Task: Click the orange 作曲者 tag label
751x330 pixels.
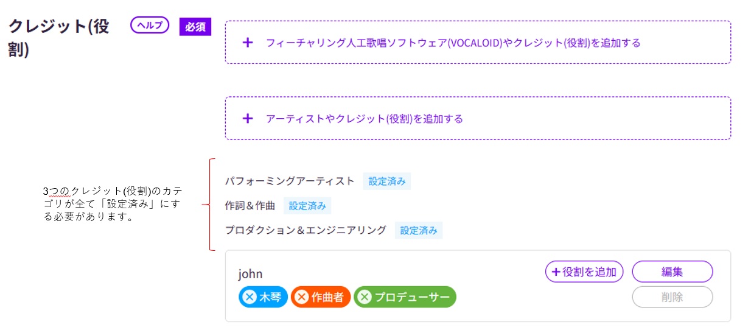Action: 327,297
